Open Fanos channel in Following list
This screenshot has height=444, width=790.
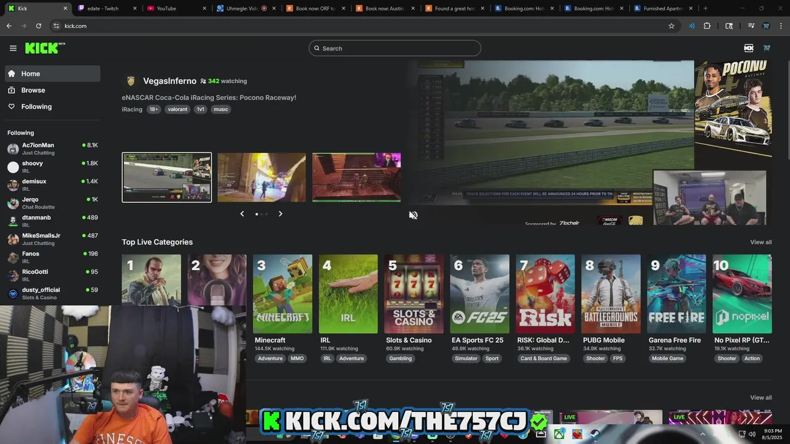click(x=52, y=257)
